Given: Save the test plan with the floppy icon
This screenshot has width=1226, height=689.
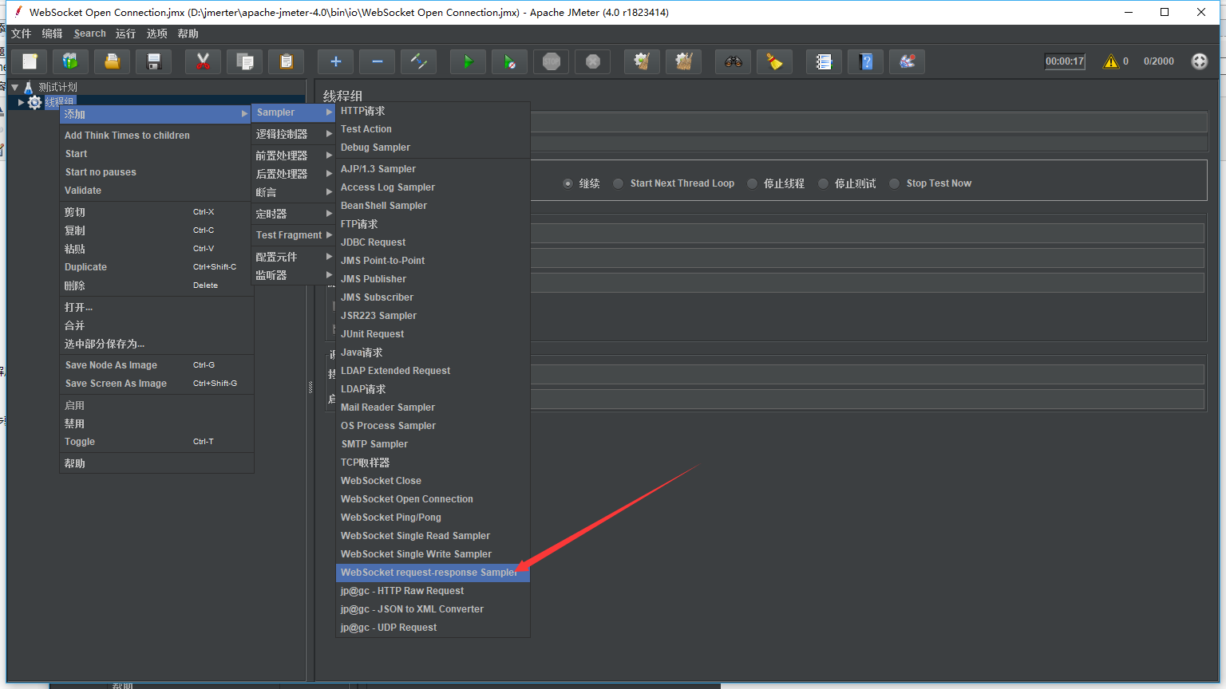Looking at the screenshot, I should click(x=154, y=61).
